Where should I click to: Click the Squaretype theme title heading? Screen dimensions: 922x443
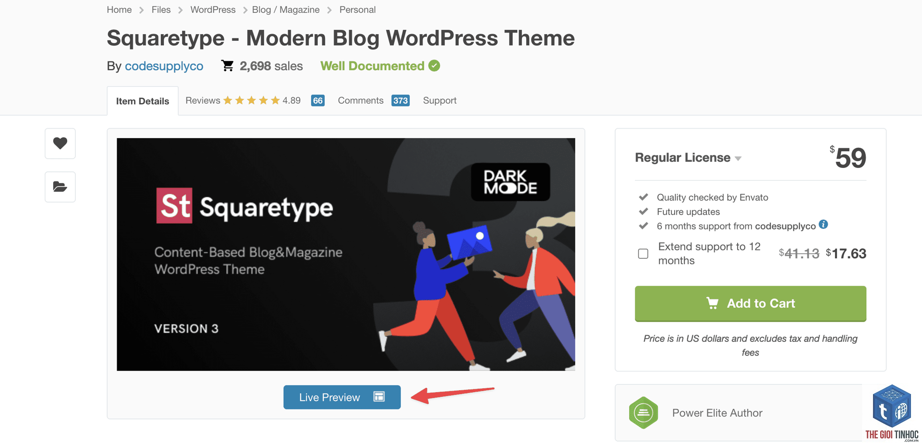coord(340,38)
